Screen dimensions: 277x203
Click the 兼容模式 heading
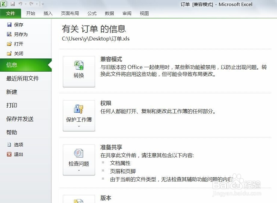pos(111,59)
